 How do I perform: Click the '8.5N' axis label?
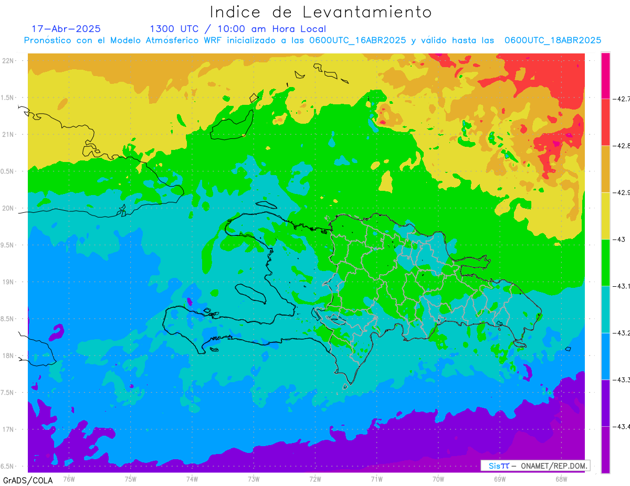[x=8, y=319]
